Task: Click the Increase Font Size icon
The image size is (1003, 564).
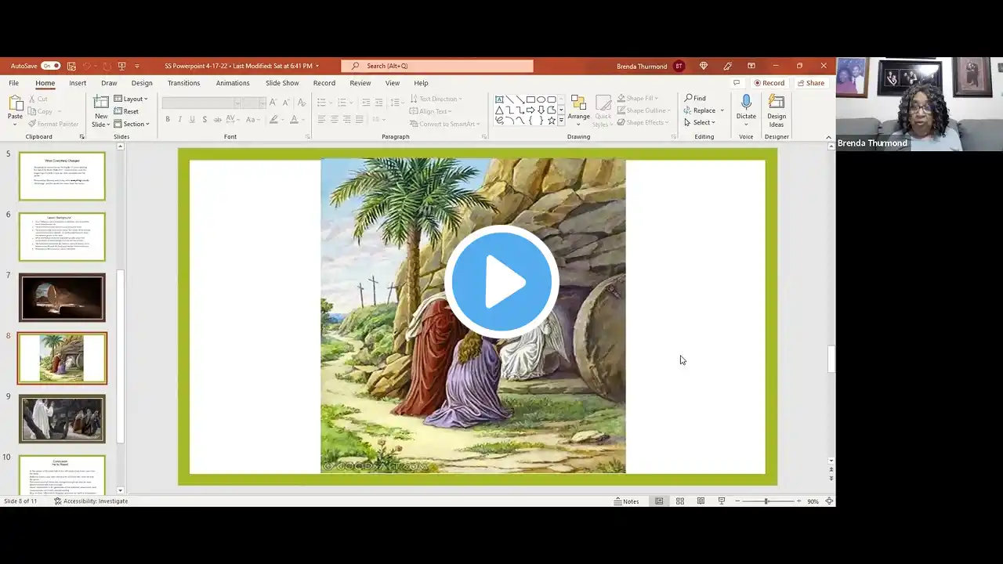Action: pyautogui.click(x=273, y=103)
